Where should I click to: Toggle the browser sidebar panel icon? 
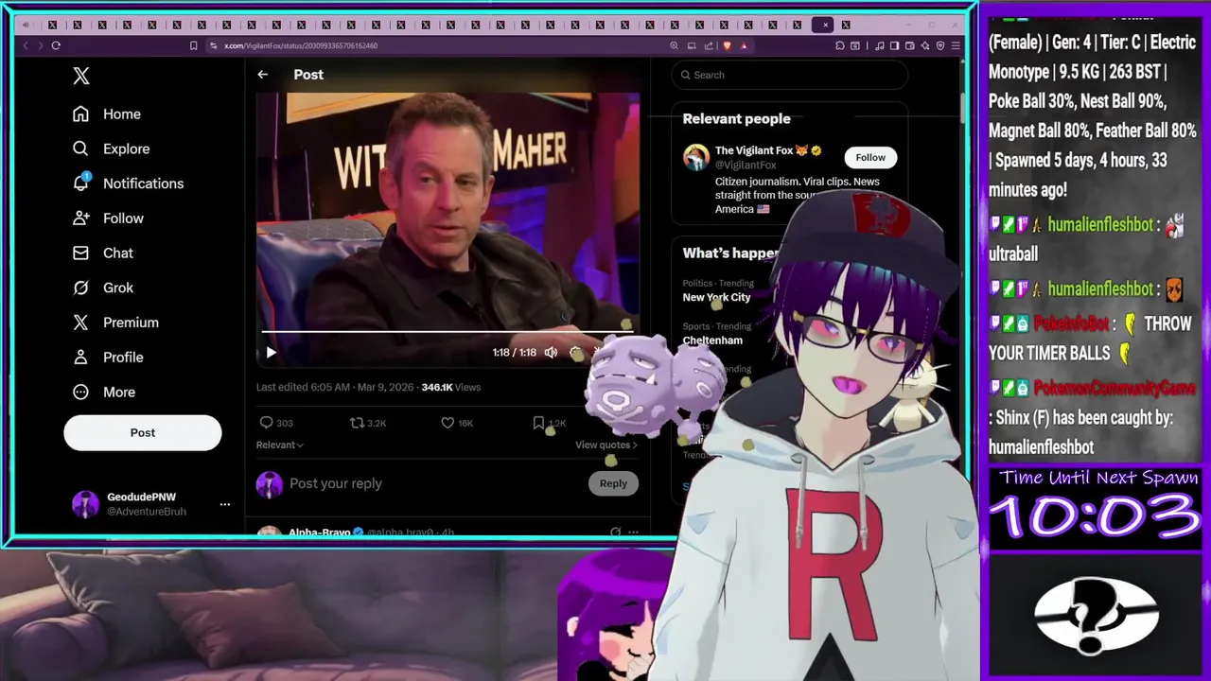[894, 45]
